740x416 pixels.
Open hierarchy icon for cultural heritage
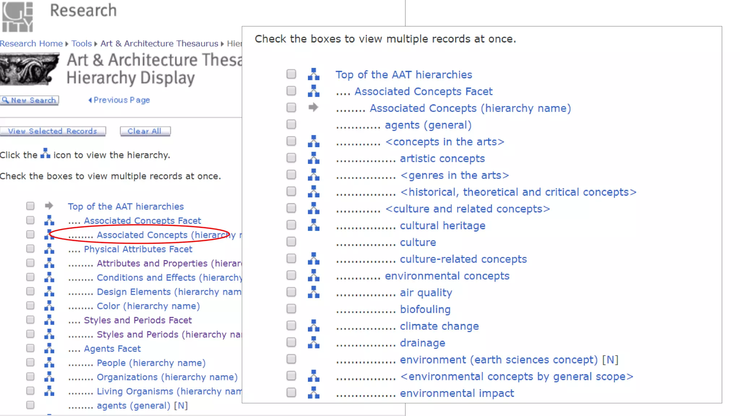coord(313,225)
